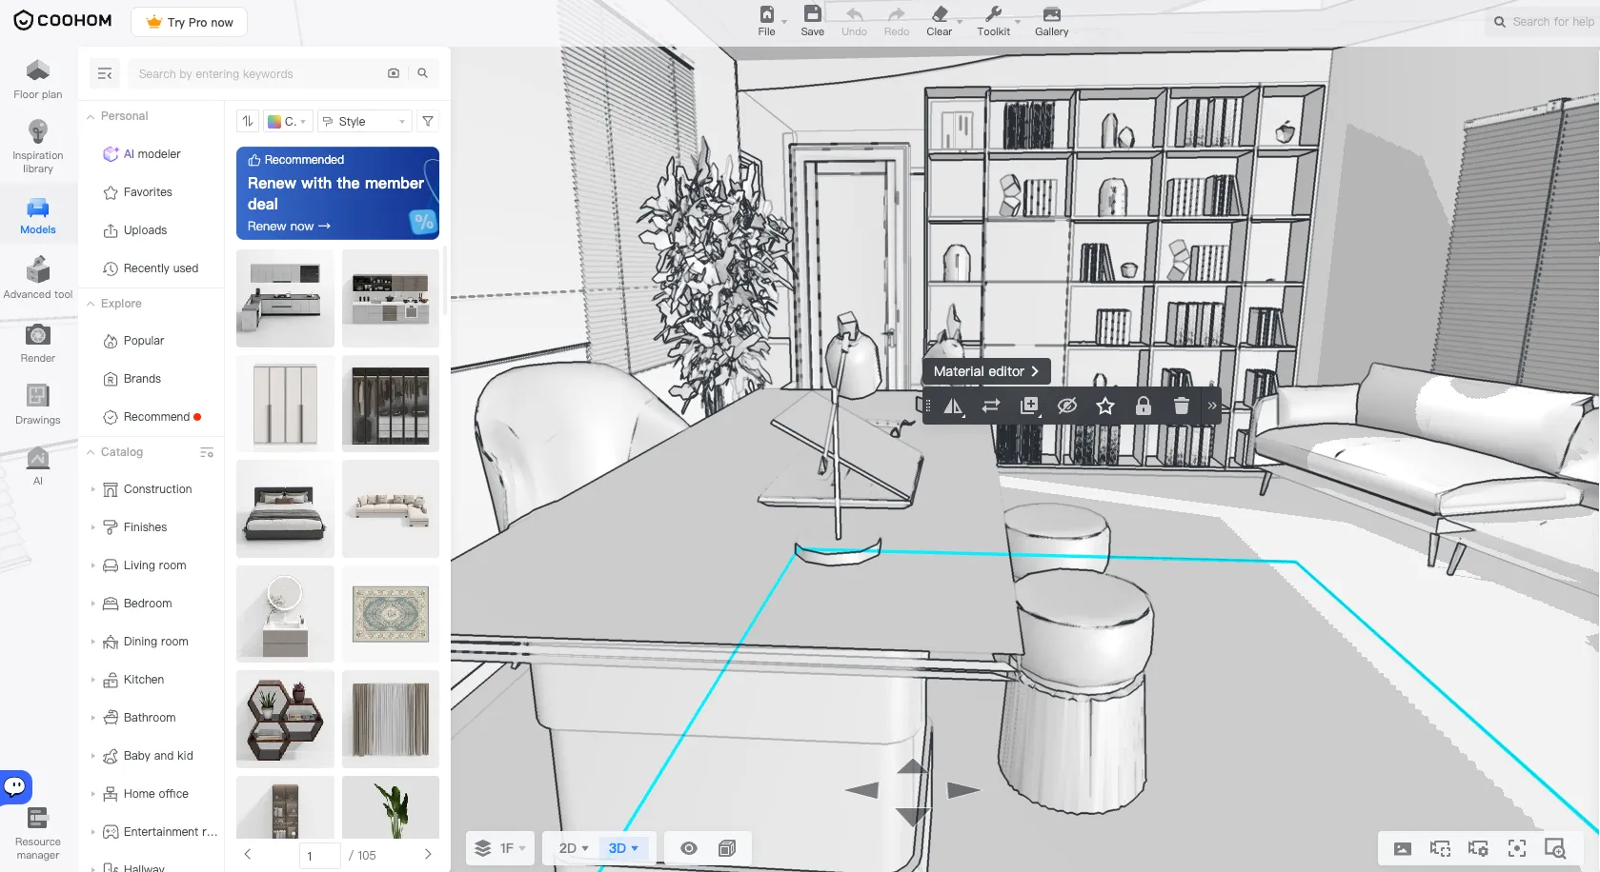Lock the selected object

1144,406
